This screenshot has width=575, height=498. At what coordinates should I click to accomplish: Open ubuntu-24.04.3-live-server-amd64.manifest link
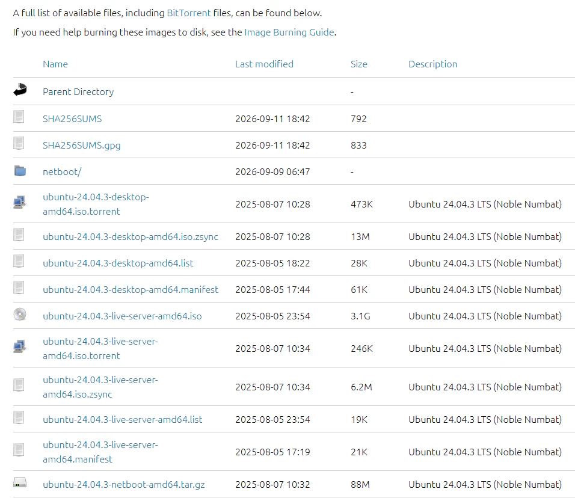click(100, 452)
